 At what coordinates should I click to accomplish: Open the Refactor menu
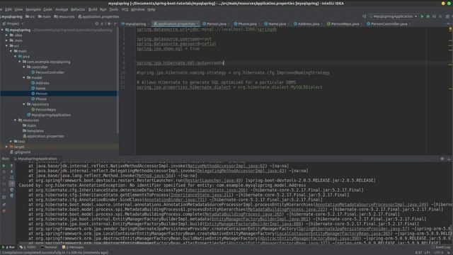pos(78,9)
